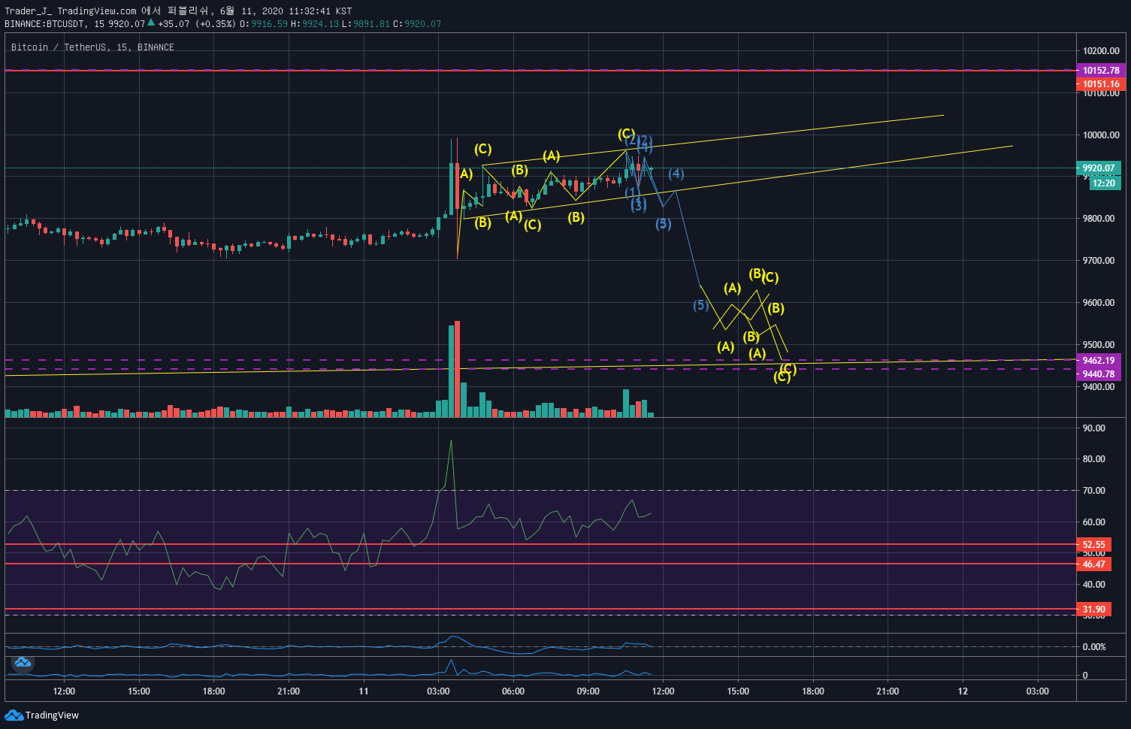Click the tallest volume bar spike
The image size is (1131, 729).
(457, 368)
